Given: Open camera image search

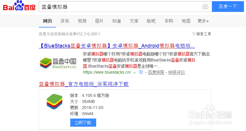Looking at the screenshot, I should (x=205, y=7).
